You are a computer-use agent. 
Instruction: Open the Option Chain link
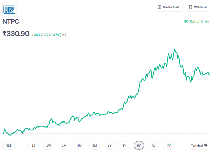(197, 21)
